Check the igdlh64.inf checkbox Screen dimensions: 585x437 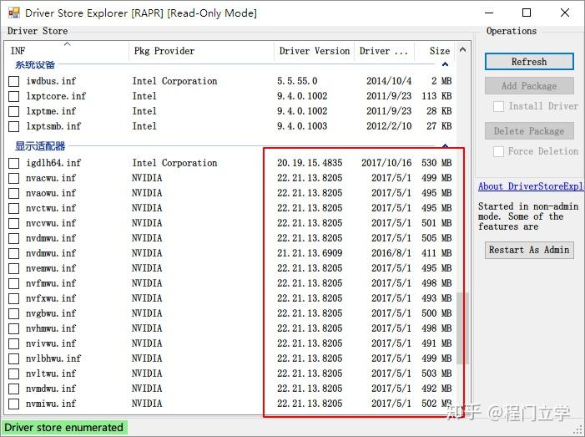[x=14, y=163]
